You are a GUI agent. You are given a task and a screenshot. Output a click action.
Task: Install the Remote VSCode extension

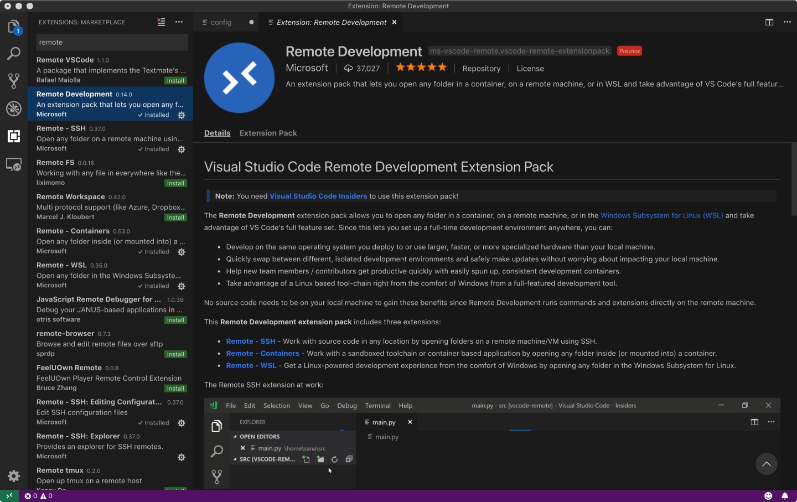click(175, 81)
